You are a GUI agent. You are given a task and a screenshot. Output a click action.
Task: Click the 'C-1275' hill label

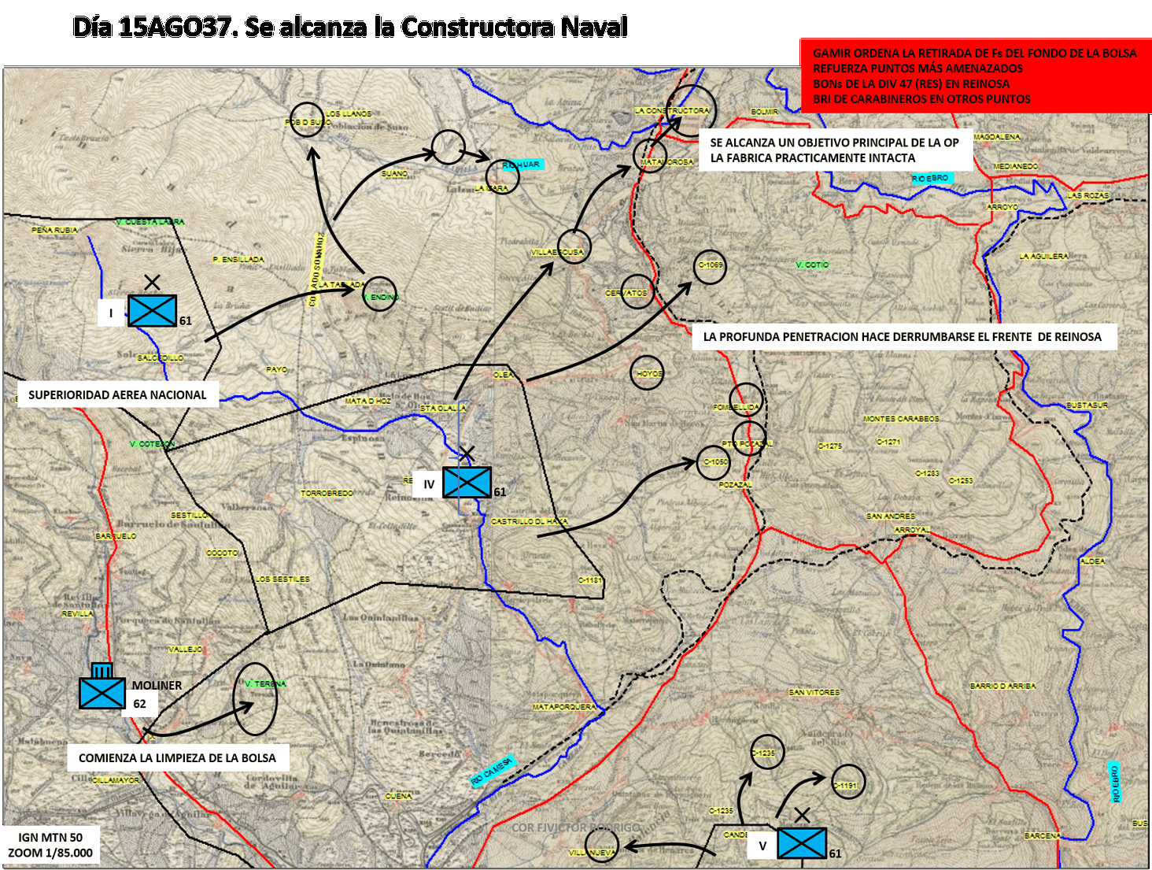point(830,446)
